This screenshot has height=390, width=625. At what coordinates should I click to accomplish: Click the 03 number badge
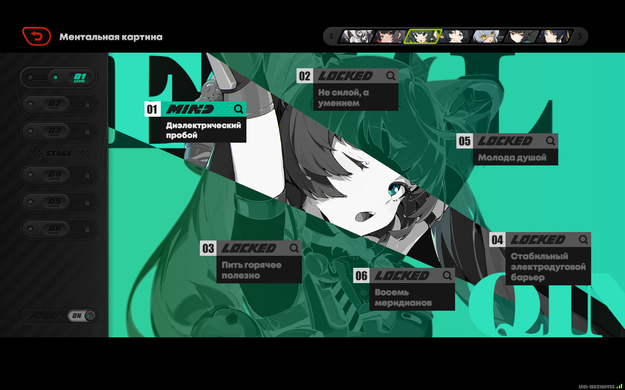point(208,248)
